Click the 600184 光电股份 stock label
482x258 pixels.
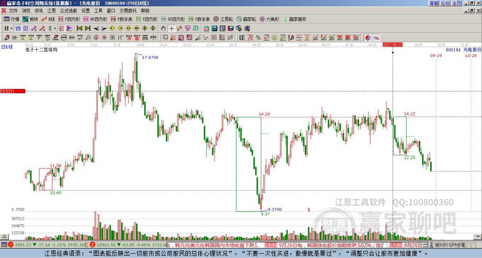[463, 49]
